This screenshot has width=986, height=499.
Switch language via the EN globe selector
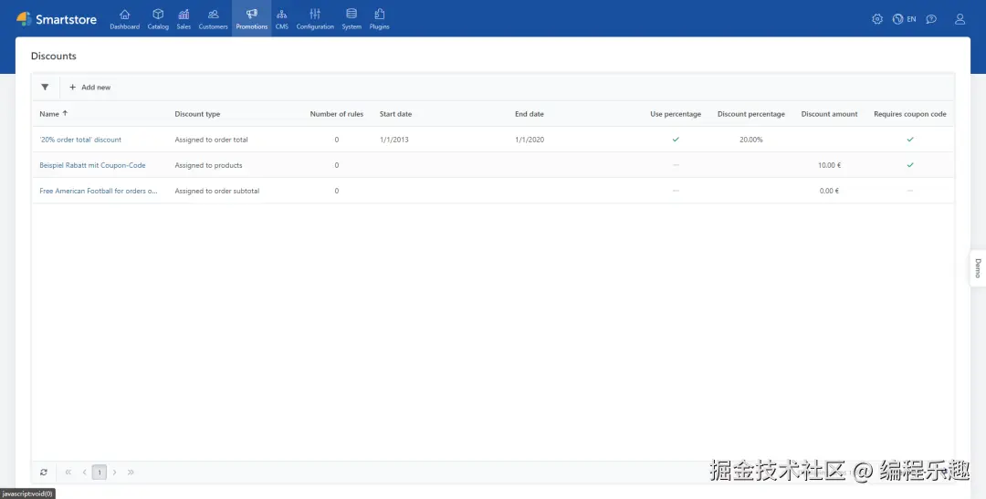point(904,19)
